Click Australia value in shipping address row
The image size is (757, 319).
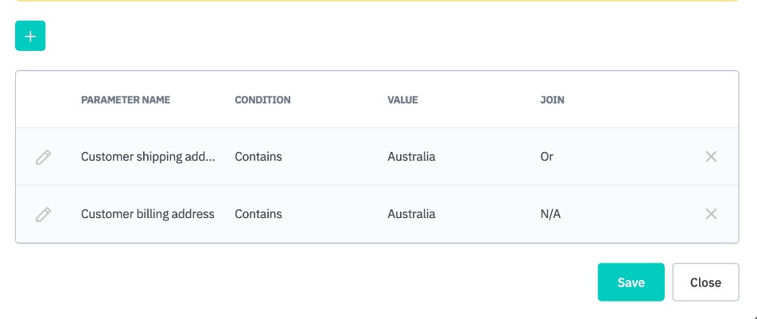coord(411,157)
